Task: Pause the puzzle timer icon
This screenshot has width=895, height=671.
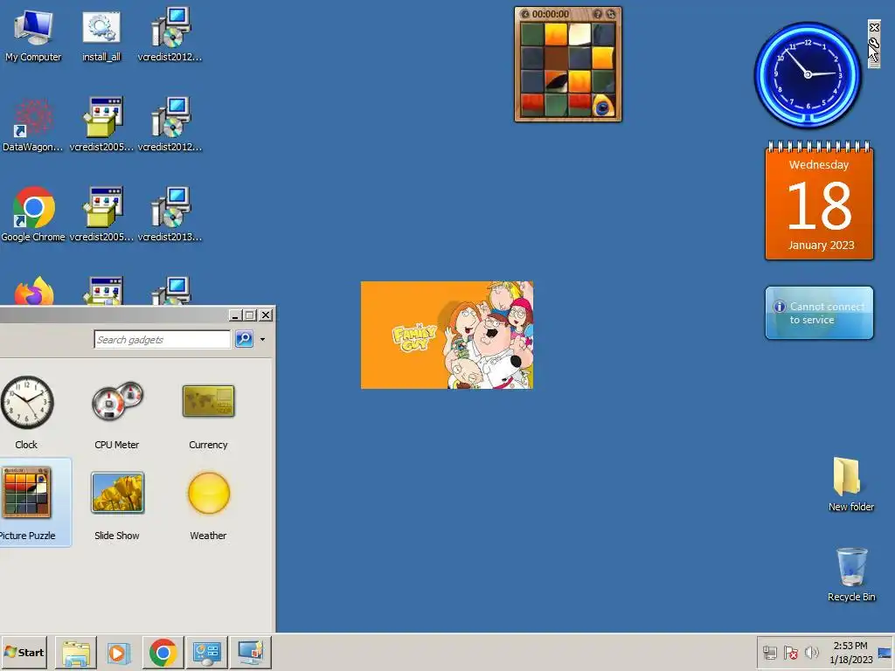Action: (525, 14)
